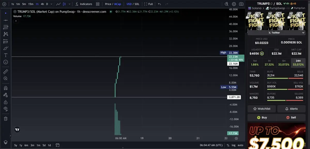This screenshot has width=310, height=149.
Task: Toggle magnet mode for drawings
Action: pyautogui.click(x=5, y=88)
